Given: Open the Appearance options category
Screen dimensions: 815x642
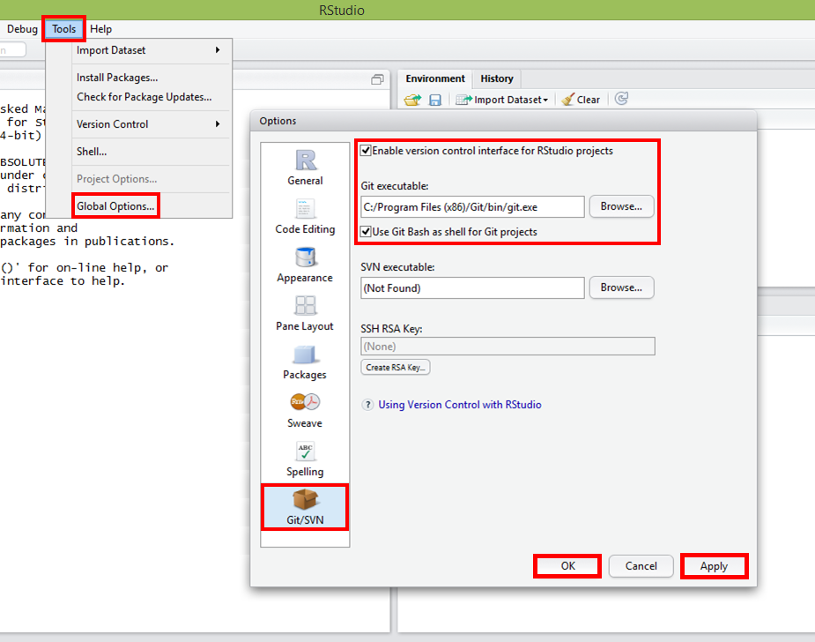Looking at the screenshot, I should 305,265.
